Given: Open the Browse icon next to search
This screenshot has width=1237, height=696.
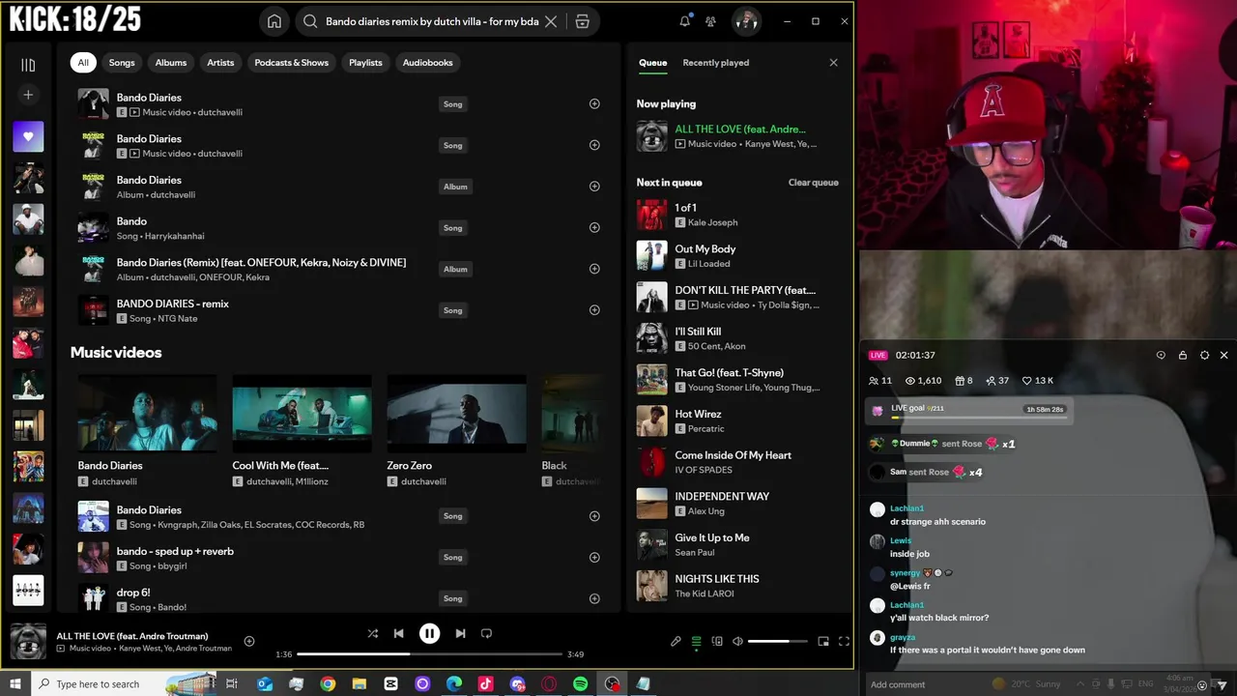Looking at the screenshot, I should pyautogui.click(x=582, y=21).
